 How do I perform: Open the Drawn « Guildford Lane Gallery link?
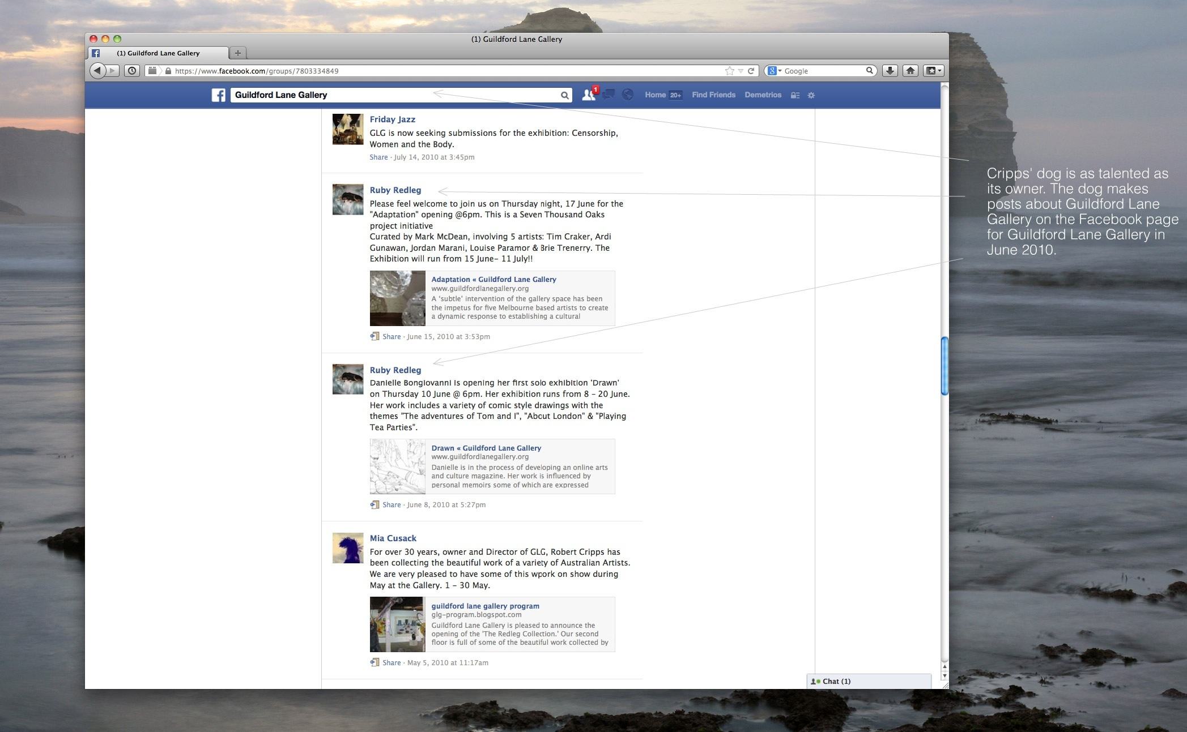[x=486, y=448]
